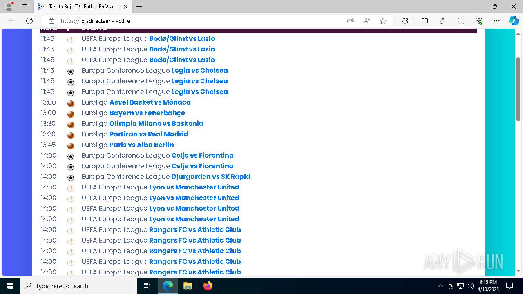Switch to the Tarjeta Roja TV tab
The width and height of the screenshot is (523, 294).
[x=83, y=7]
